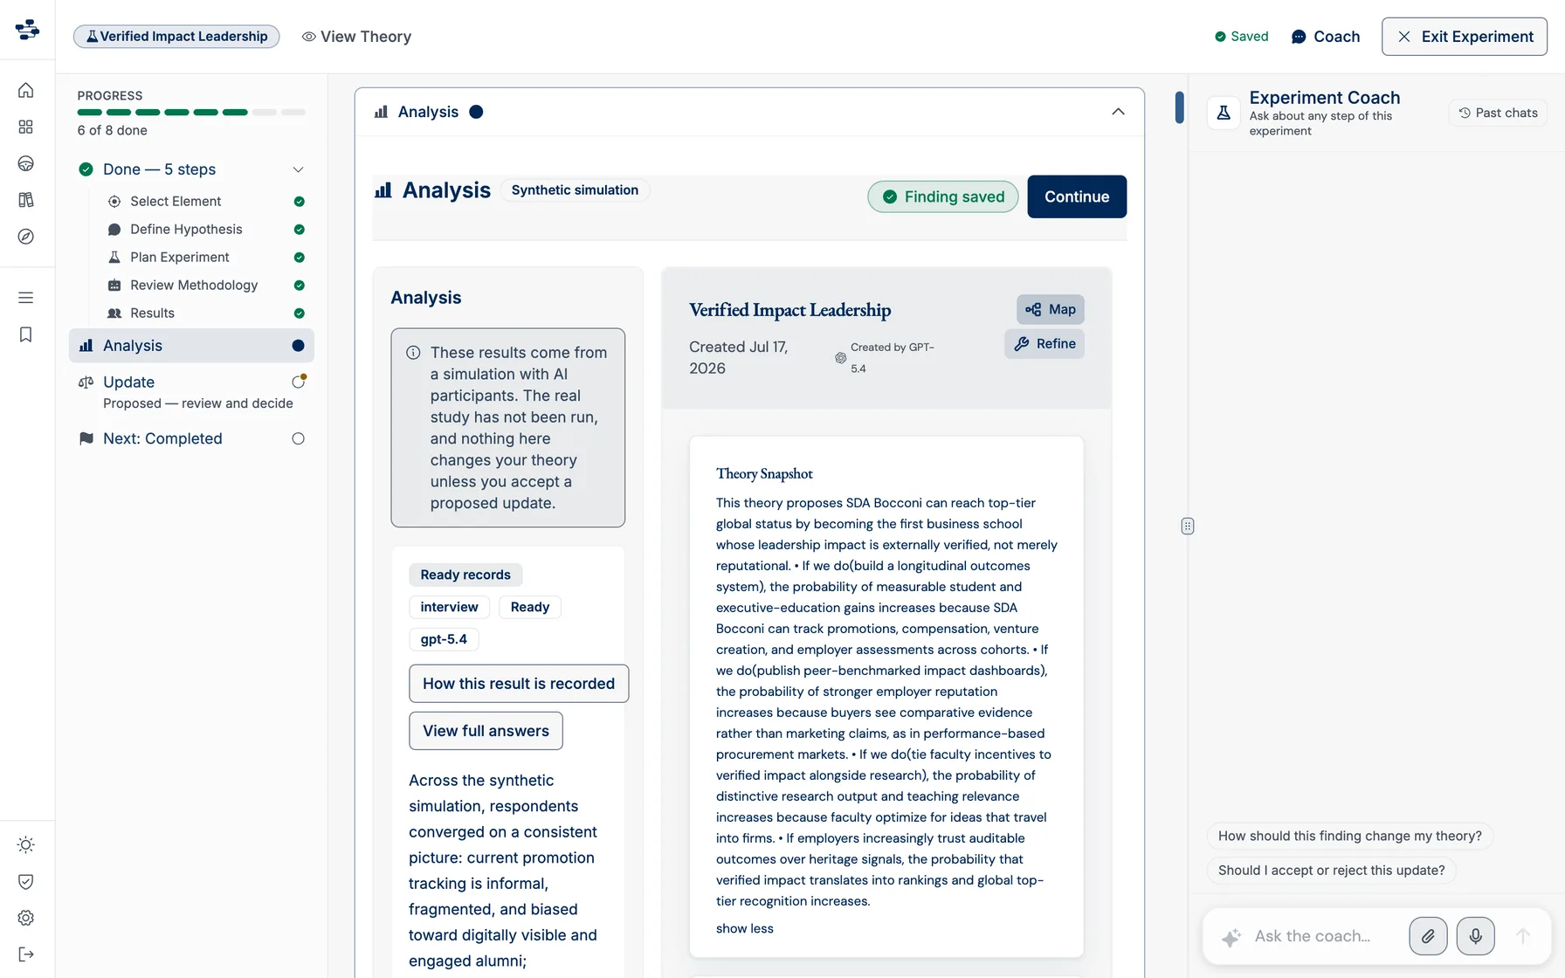Screen dimensions: 1565x978
Task: Click the app logo in the sidebar
Action: [x=27, y=30]
